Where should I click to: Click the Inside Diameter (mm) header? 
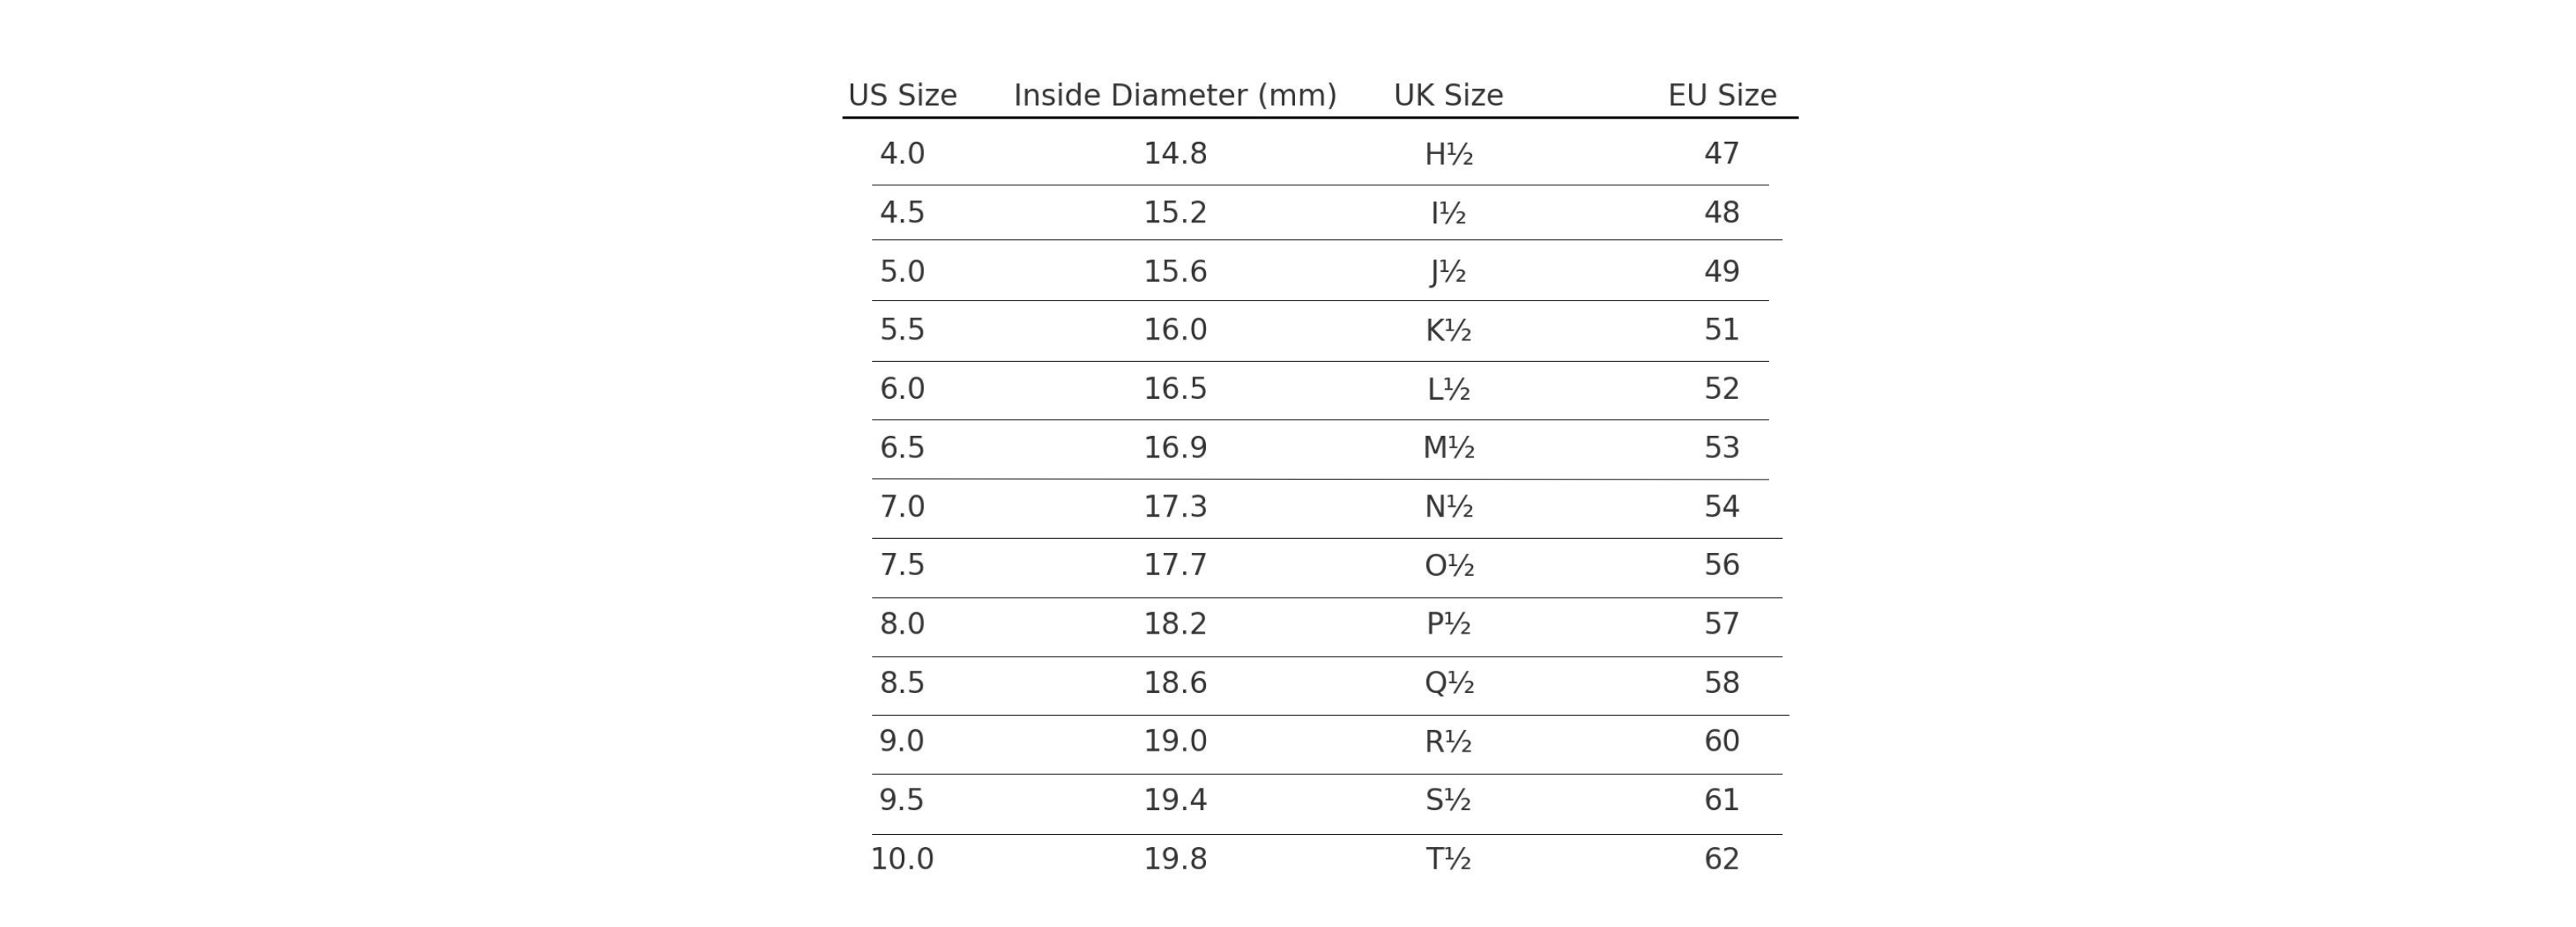coord(1175,95)
